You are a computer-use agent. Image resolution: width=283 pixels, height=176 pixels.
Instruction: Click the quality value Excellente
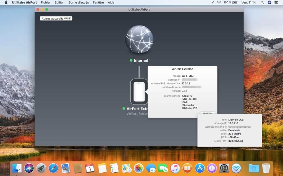point(234,130)
